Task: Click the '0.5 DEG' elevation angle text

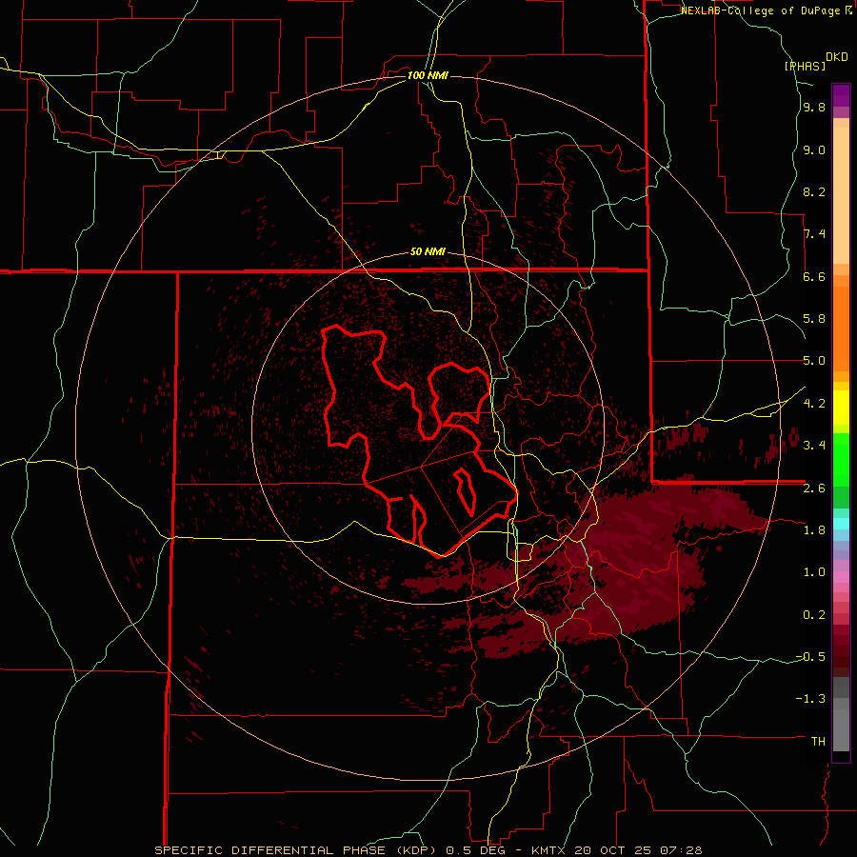Action: coord(475,850)
